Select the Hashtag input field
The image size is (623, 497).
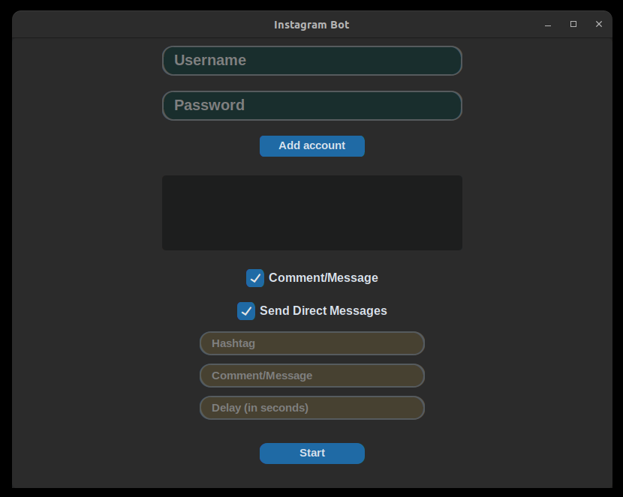[312, 343]
